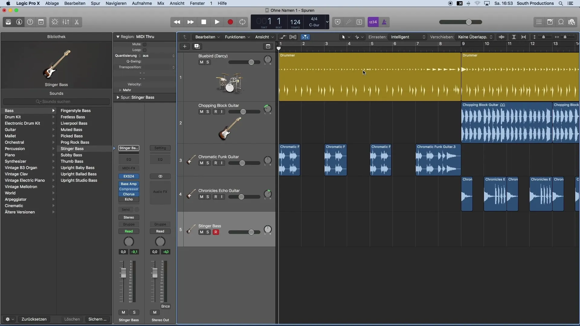Adjust the Stinger Bass channel strip fader

[x=123, y=273]
